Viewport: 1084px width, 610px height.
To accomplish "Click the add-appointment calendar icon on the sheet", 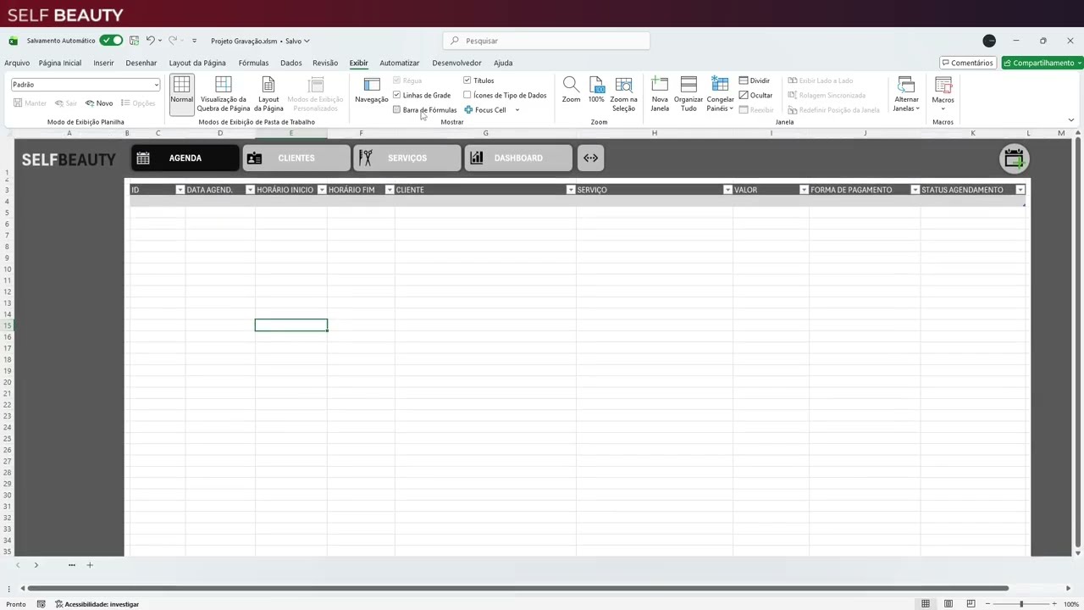I will (1014, 158).
